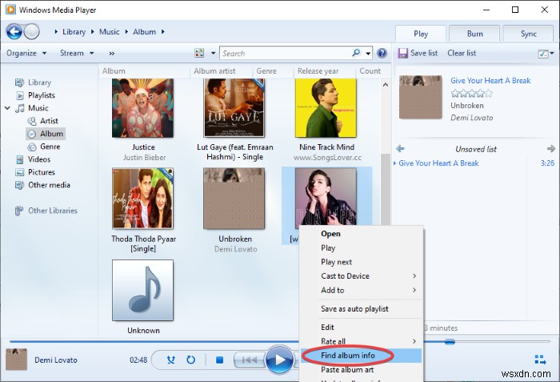Open Playlists in the navigation pane
This screenshot has width=560, height=382.
coord(42,95)
